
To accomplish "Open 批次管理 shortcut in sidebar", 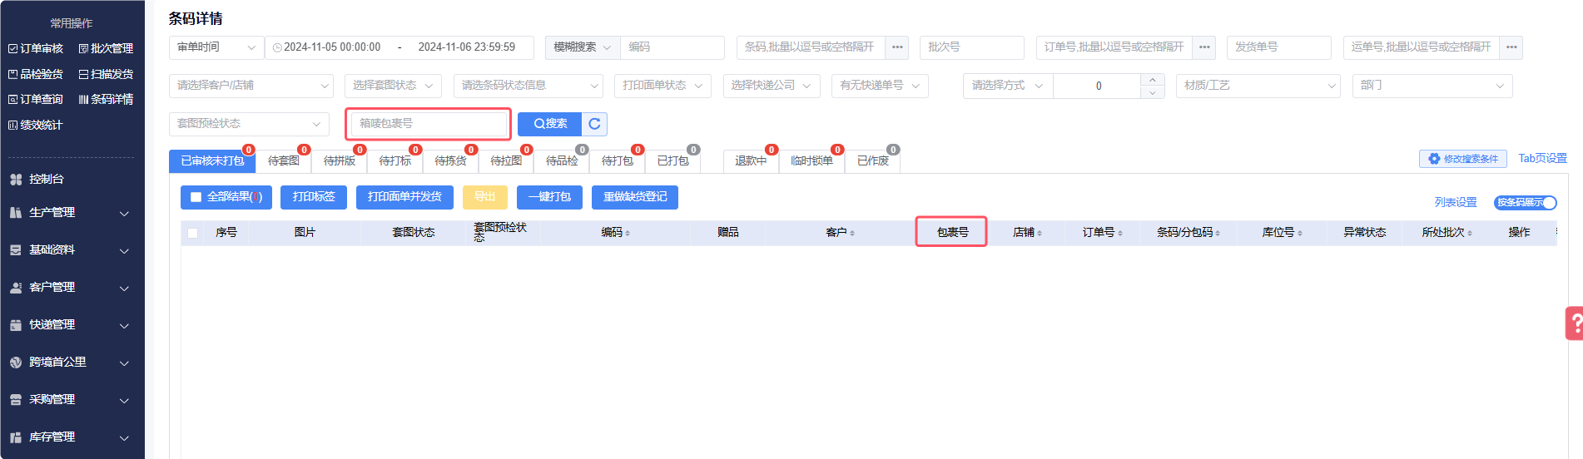I will click(x=106, y=48).
